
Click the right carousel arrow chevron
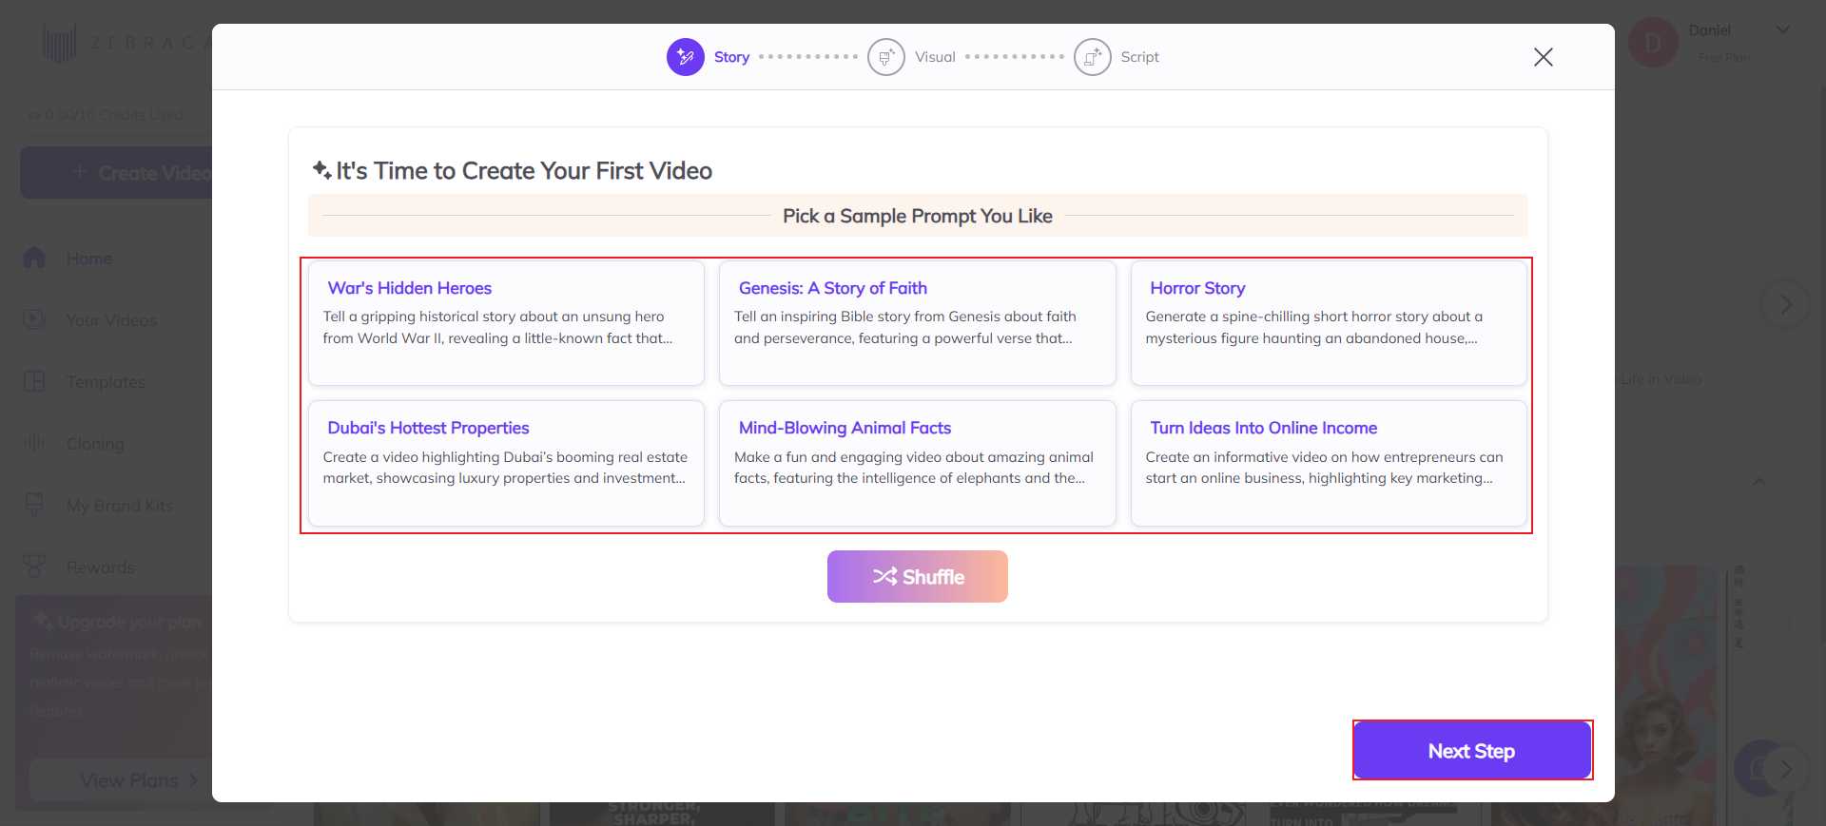click(x=1785, y=304)
